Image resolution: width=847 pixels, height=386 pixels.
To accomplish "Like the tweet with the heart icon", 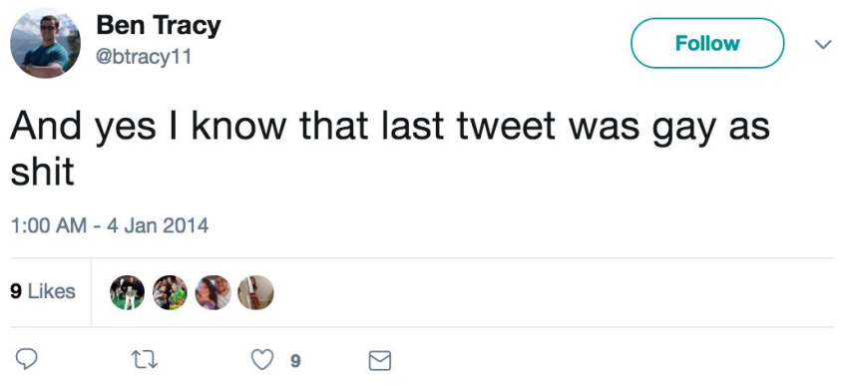I will (x=262, y=360).
